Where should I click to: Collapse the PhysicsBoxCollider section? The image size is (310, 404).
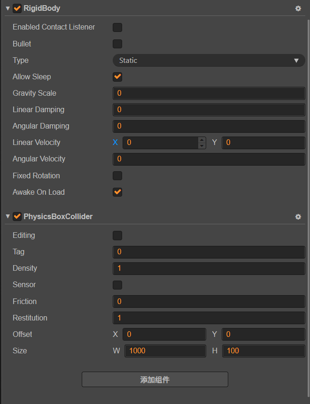pyautogui.click(x=8, y=217)
